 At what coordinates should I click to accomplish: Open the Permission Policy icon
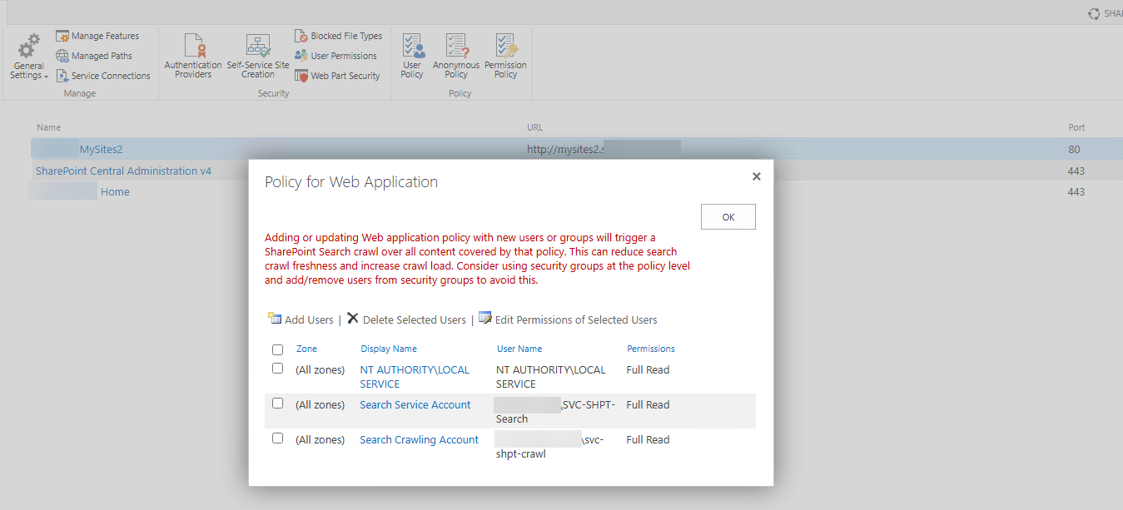506,46
